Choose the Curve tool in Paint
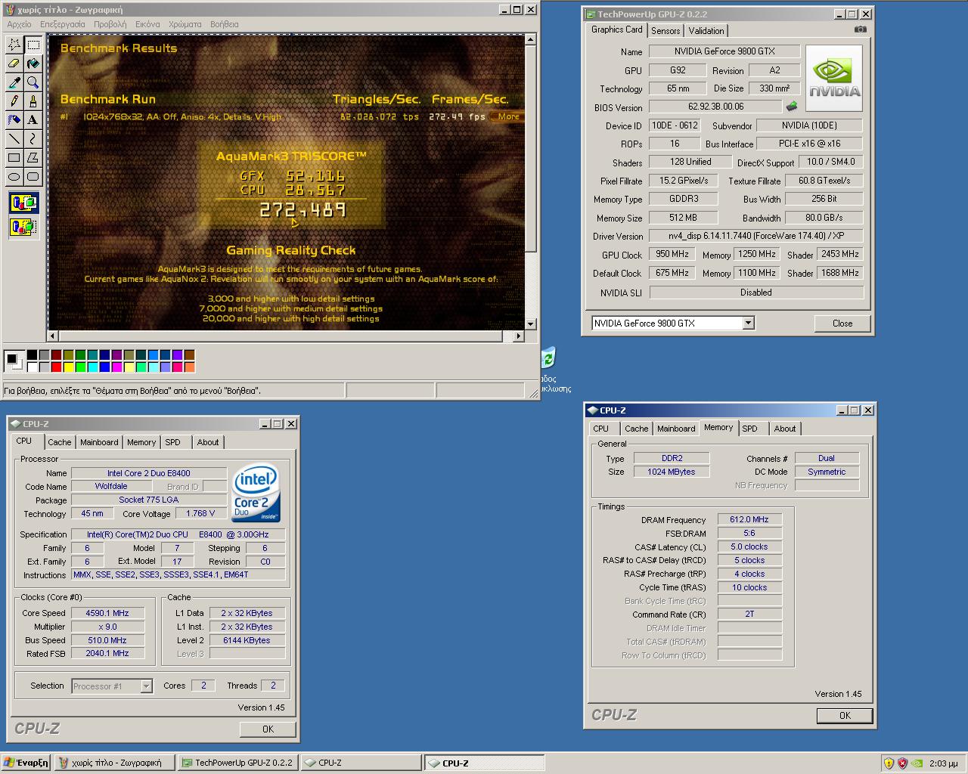The height and width of the screenshot is (774, 968). pos(33,139)
